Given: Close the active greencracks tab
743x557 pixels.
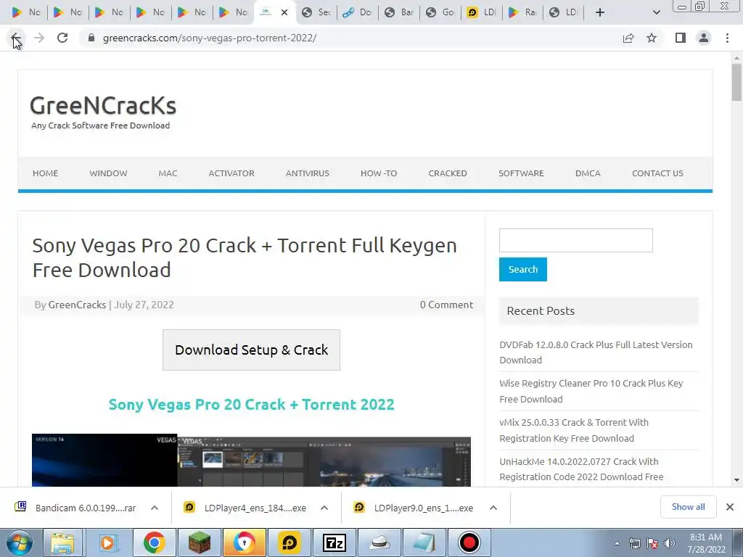Looking at the screenshot, I should point(284,12).
